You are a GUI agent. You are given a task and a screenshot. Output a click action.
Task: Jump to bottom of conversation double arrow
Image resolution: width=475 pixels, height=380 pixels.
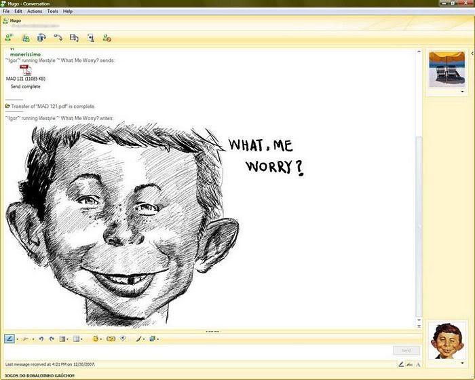419,326
